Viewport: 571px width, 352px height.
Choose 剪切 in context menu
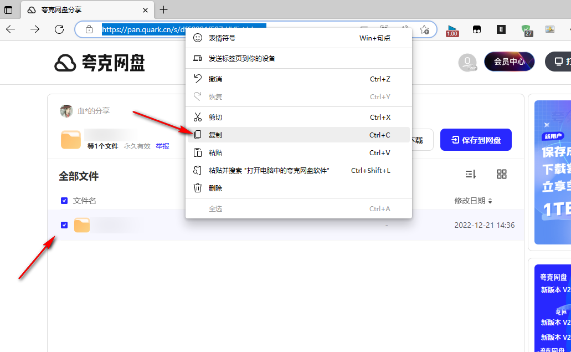coord(299,118)
